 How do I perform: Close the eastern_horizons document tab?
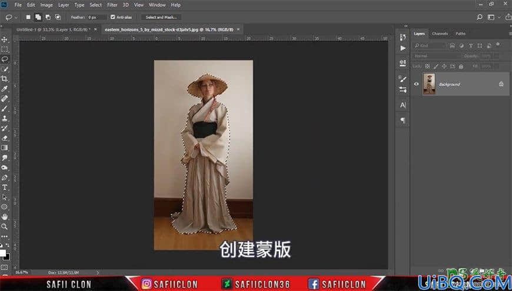(238, 29)
